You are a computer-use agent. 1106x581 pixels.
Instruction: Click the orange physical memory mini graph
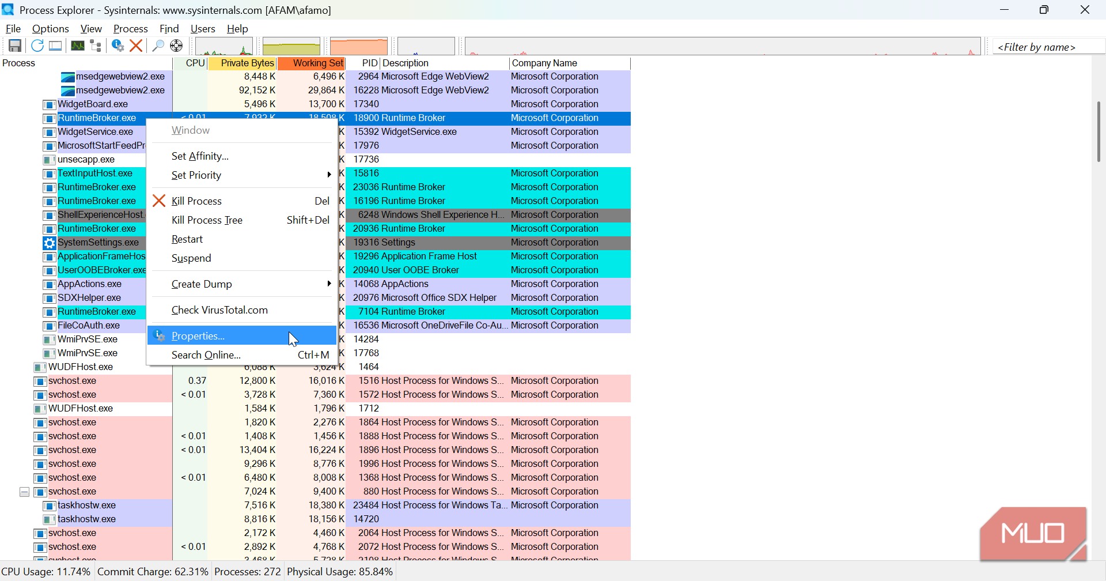(359, 46)
